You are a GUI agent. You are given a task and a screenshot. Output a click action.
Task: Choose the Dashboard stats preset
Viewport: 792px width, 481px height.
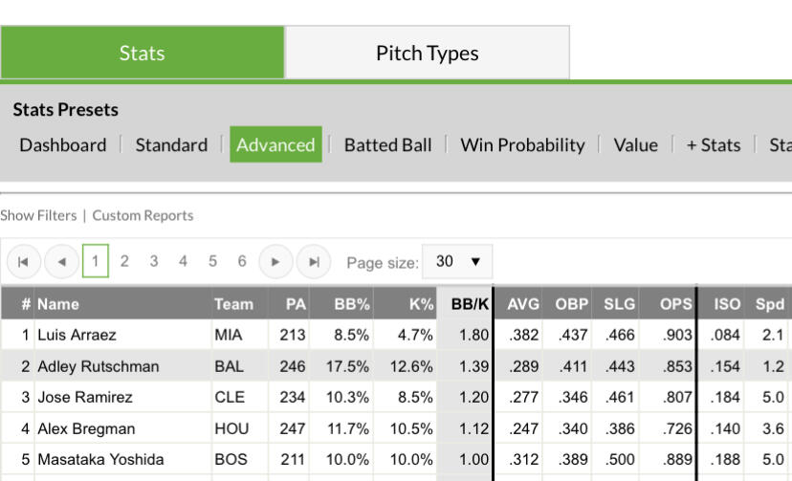[x=63, y=145]
